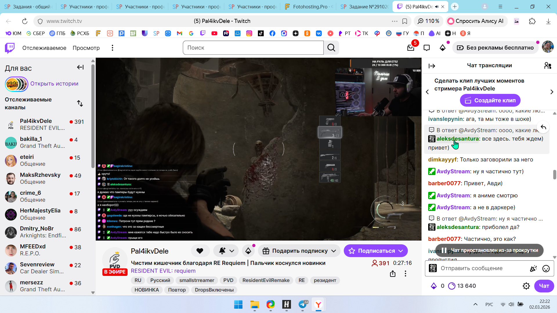This screenshot has height=313, width=557.
Task: Click the search magnifier button
Action: 331,48
